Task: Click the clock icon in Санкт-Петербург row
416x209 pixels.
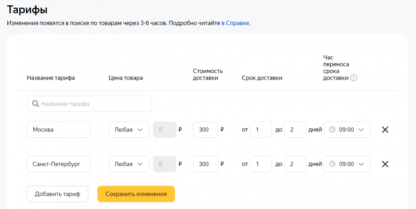Action: [x=332, y=164]
